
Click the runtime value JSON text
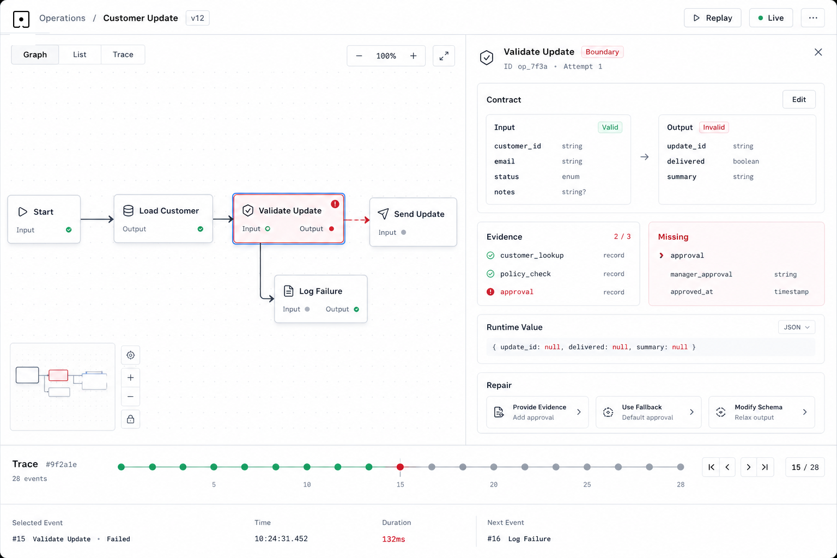[x=594, y=347]
